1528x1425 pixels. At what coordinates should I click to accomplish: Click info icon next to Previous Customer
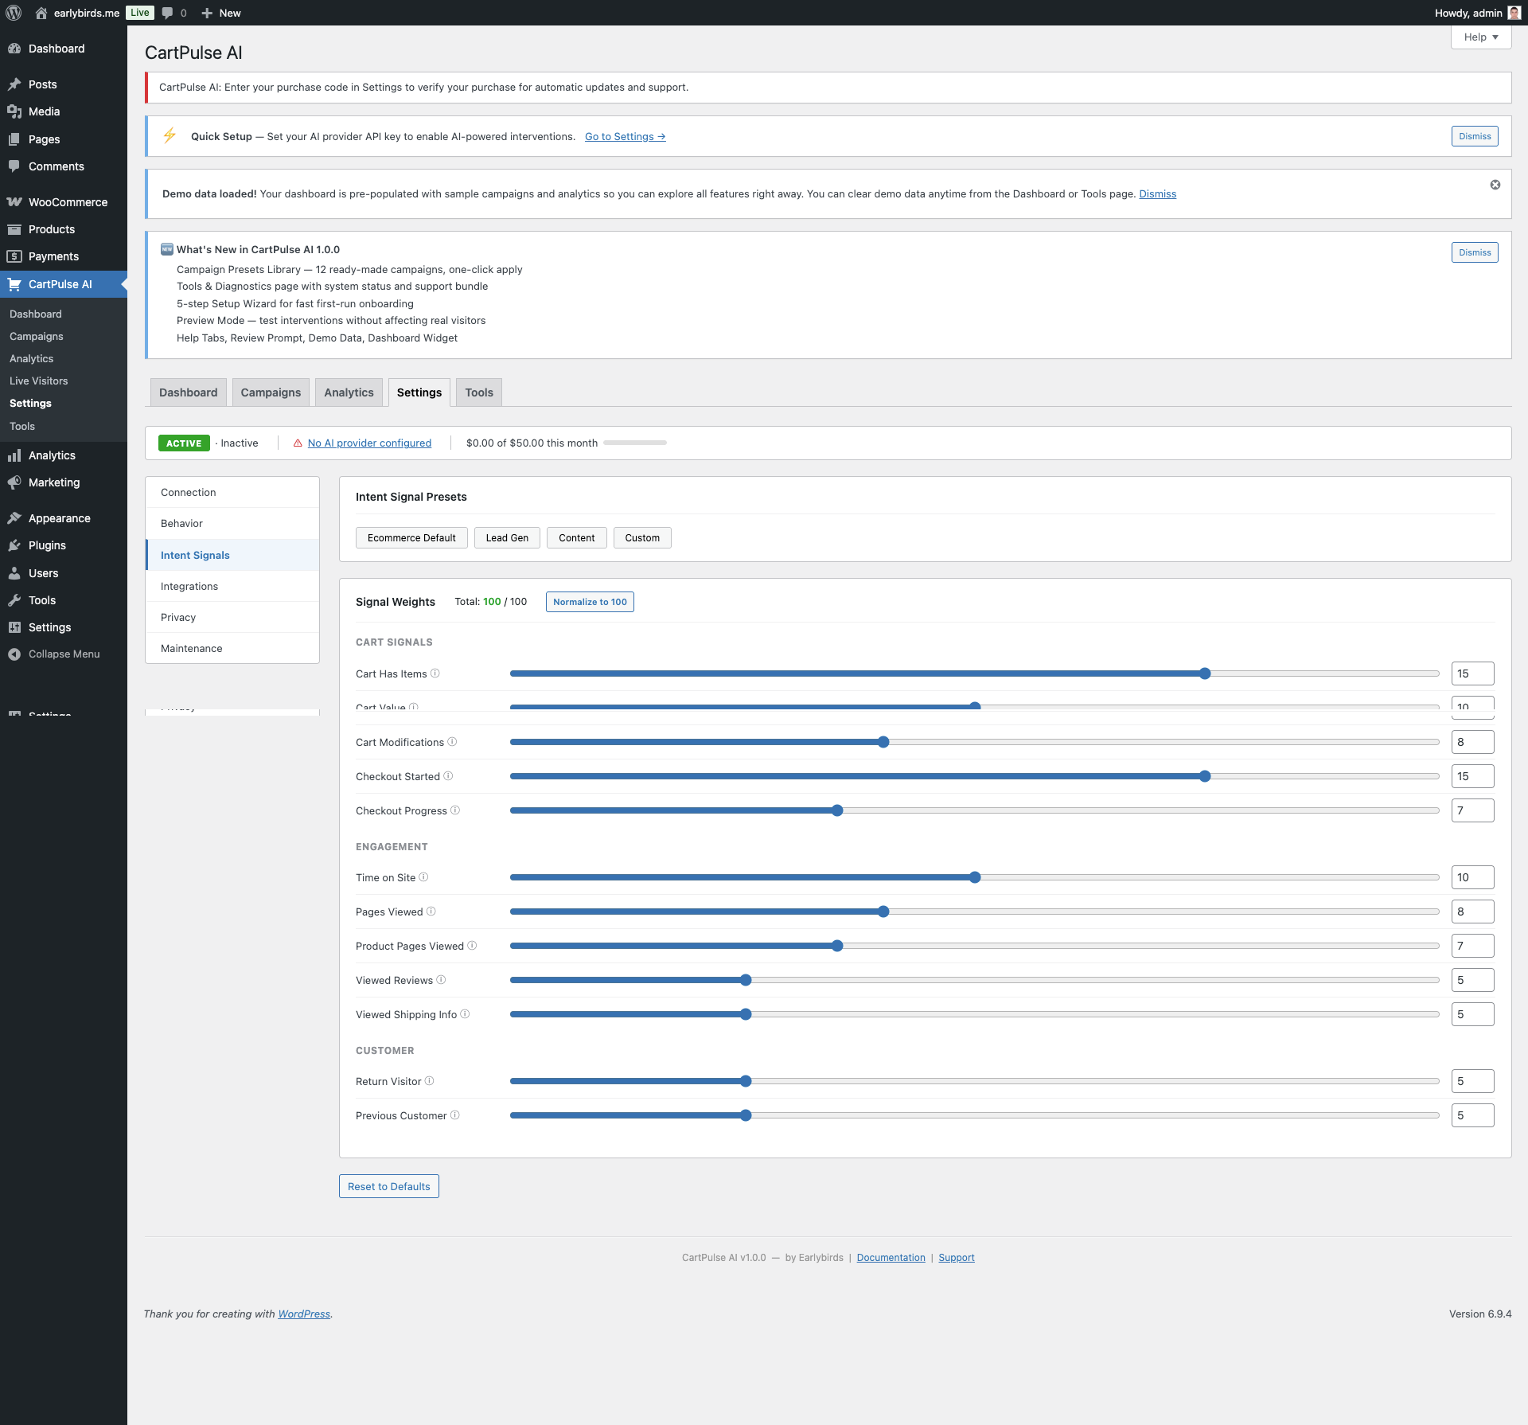tap(455, 1115)
